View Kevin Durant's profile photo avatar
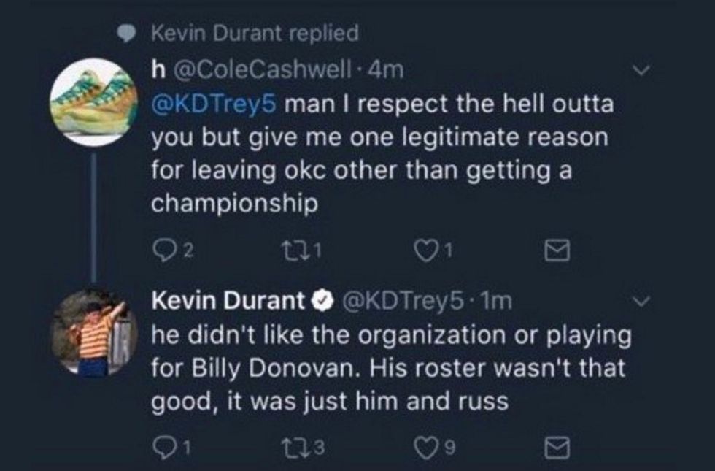The height and width of the screenshot is (471, 715). point(92,333)
